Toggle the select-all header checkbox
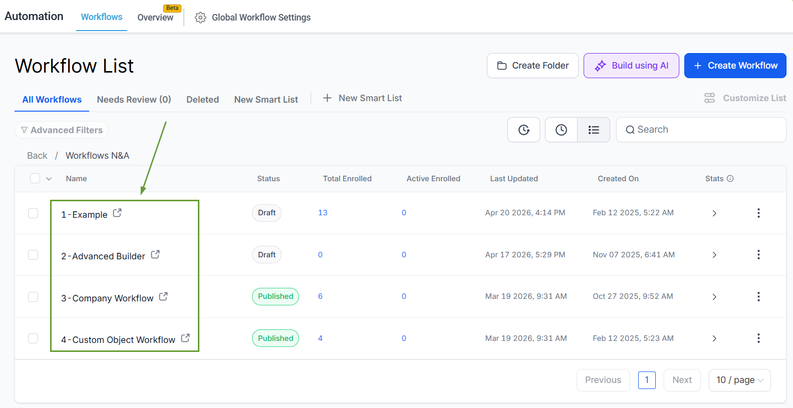 point(35,179)
